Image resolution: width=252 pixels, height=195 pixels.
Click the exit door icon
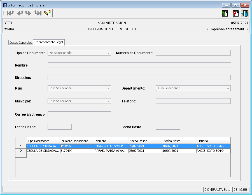click(x=245, y=13)
